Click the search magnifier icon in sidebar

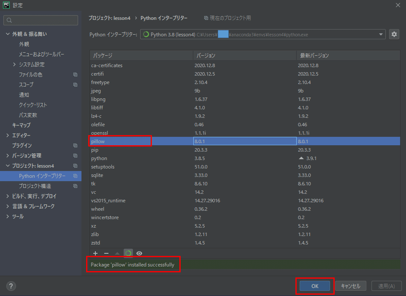tap(9, 20)
